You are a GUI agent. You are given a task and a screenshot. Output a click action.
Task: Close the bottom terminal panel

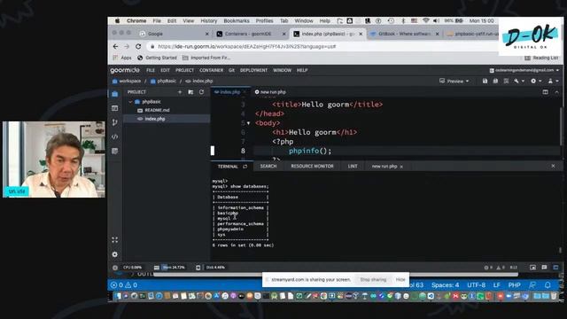(553, 166)
